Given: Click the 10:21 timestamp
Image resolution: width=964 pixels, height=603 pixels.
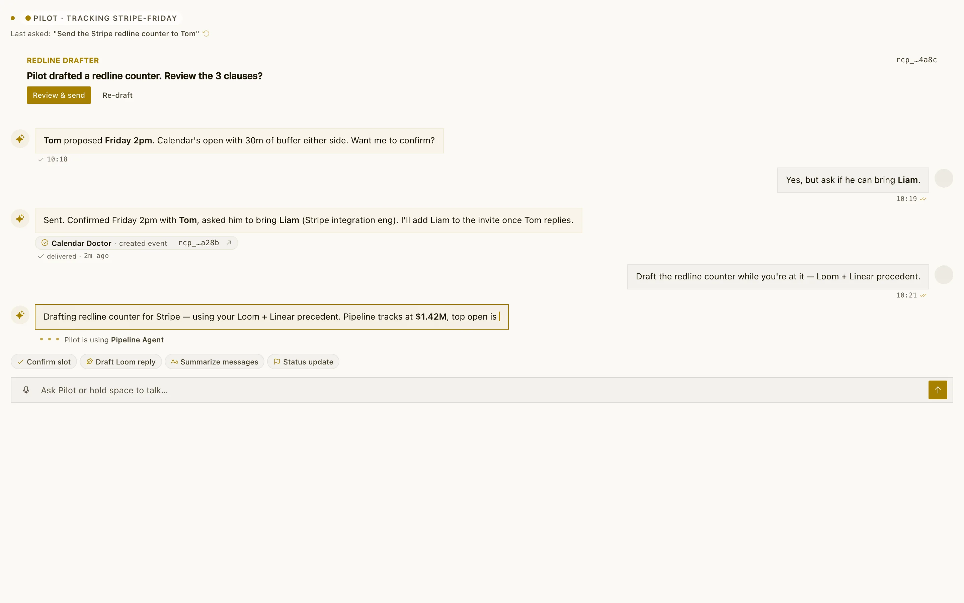Looking at the screenshot, I should coord(906,295).
